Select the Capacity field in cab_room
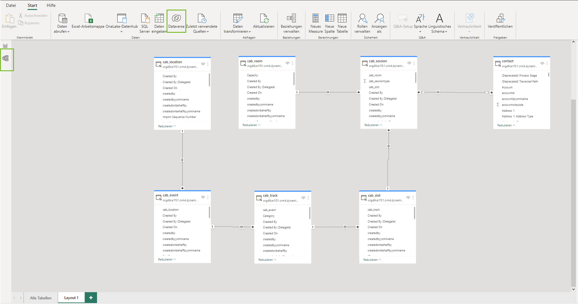This screenshot has width=578, height=304. click(x=252, y=75)
